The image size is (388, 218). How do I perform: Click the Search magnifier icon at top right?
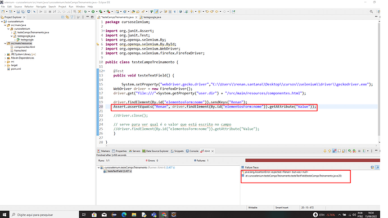[372, 12]
